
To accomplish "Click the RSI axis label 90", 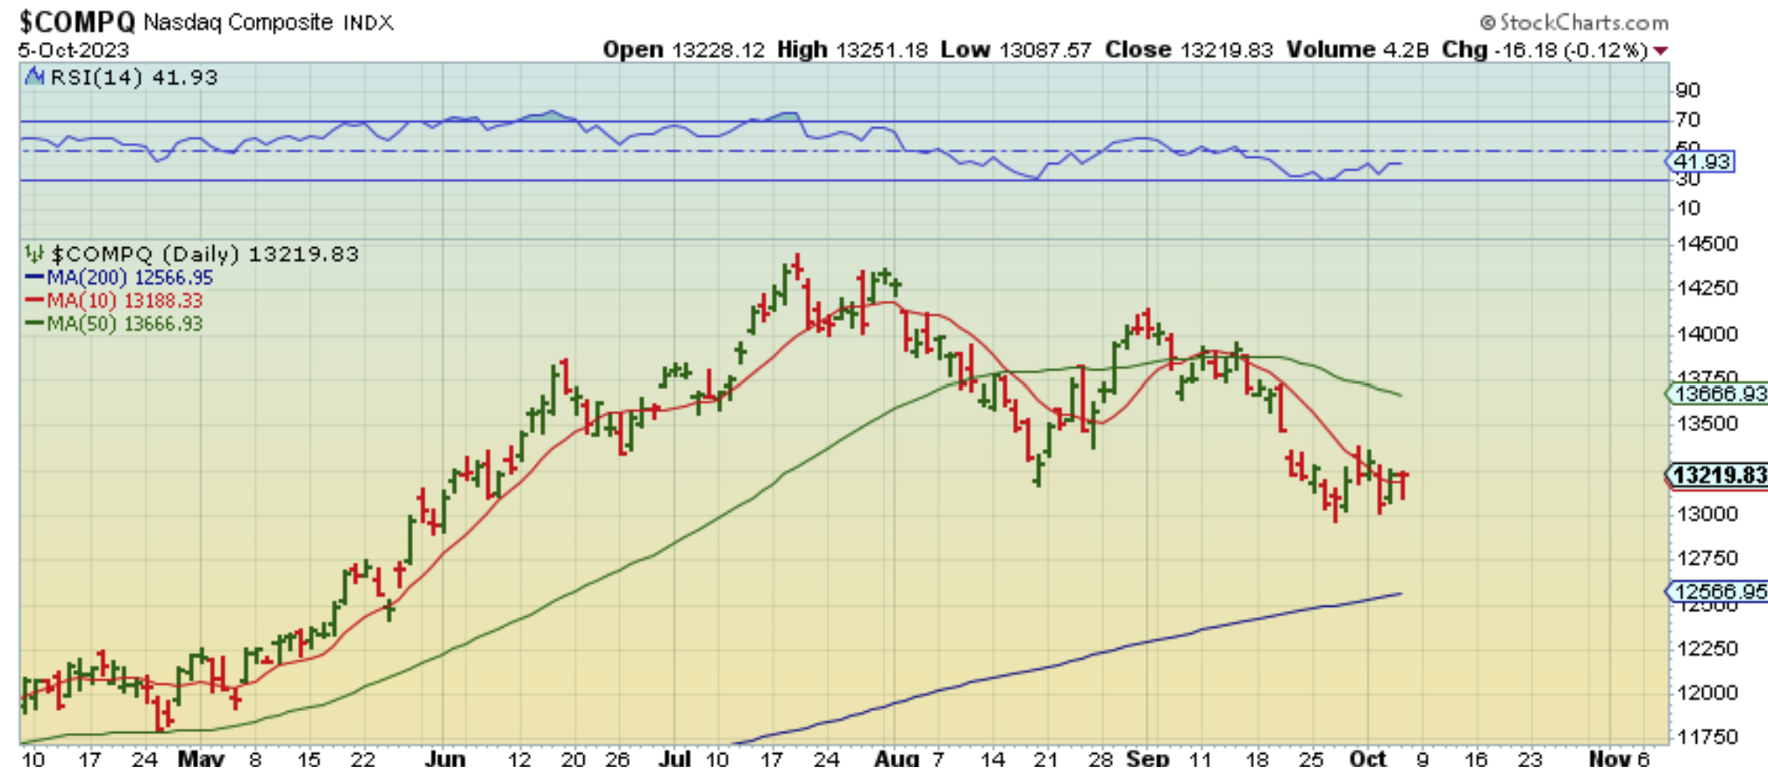I will (1687, 90).
